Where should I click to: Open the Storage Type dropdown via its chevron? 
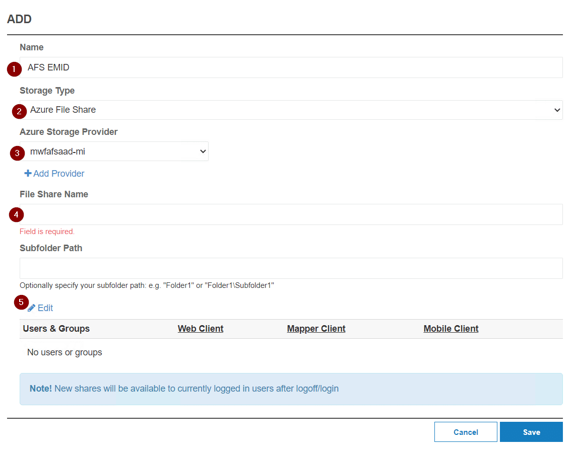point(557,110)
